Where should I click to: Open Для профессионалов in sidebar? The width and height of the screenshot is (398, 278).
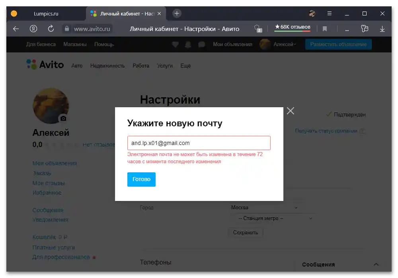click(61, 257)
